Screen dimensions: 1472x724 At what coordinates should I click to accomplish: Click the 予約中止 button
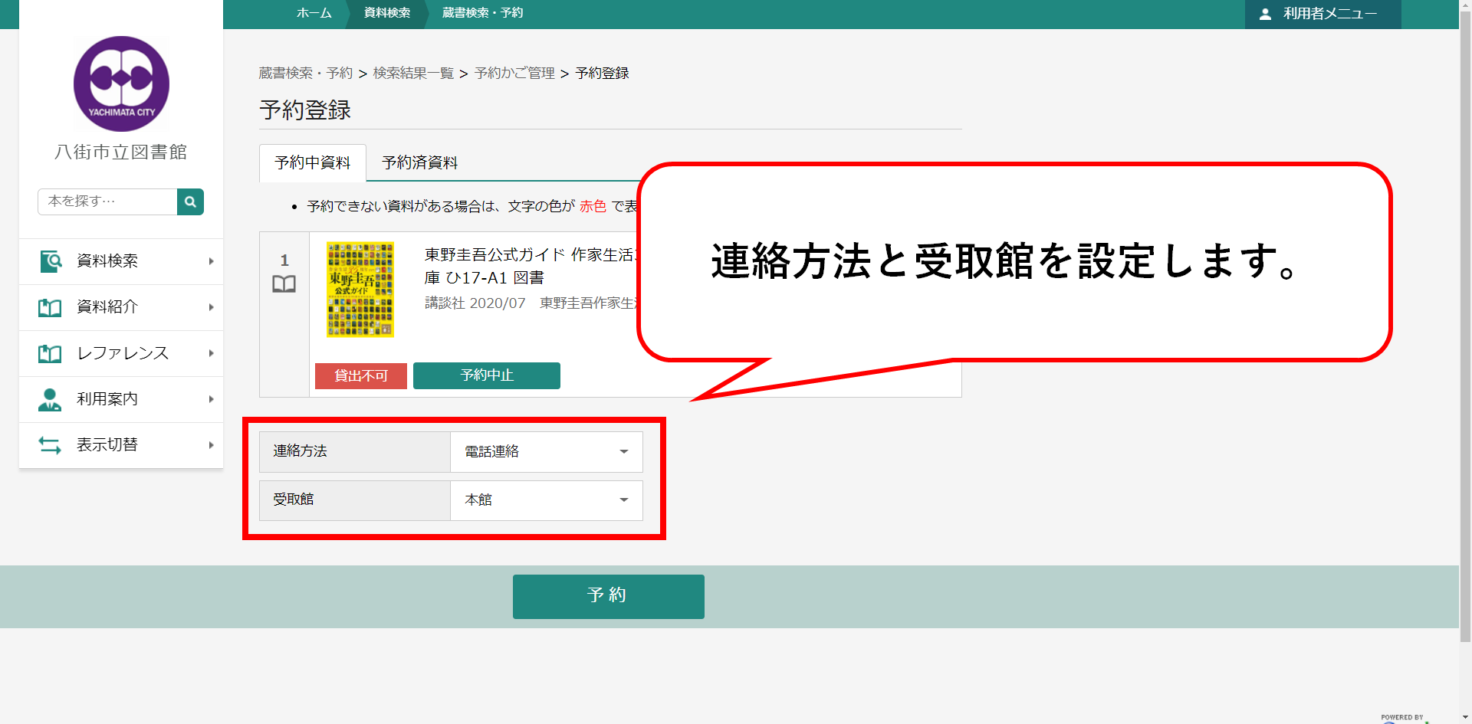(486, 375)
